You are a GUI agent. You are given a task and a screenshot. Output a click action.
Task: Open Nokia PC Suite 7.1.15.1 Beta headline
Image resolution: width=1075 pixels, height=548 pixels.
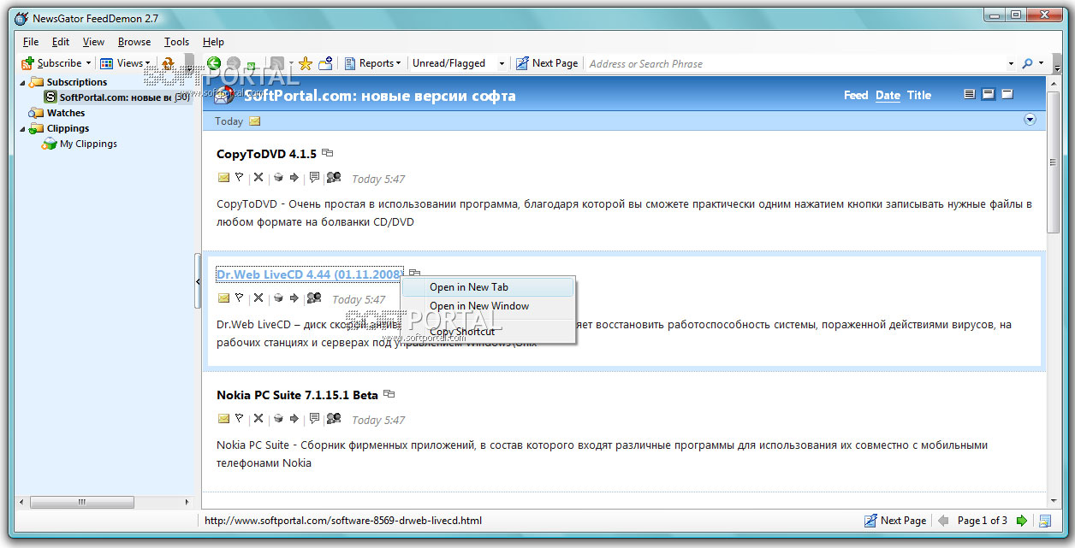(297, 395)
